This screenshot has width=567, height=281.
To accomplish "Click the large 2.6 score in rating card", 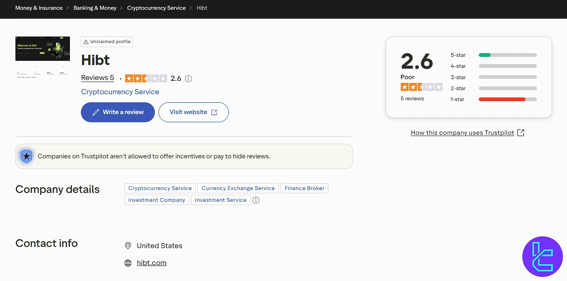I will (x=417, y=61).
